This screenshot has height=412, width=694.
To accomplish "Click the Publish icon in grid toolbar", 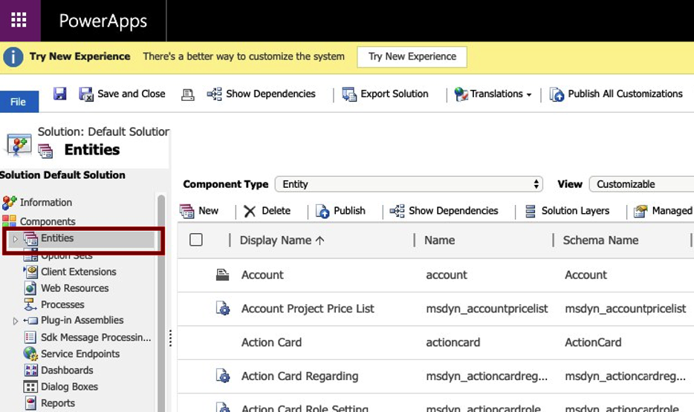I will (x=322, y=212).
